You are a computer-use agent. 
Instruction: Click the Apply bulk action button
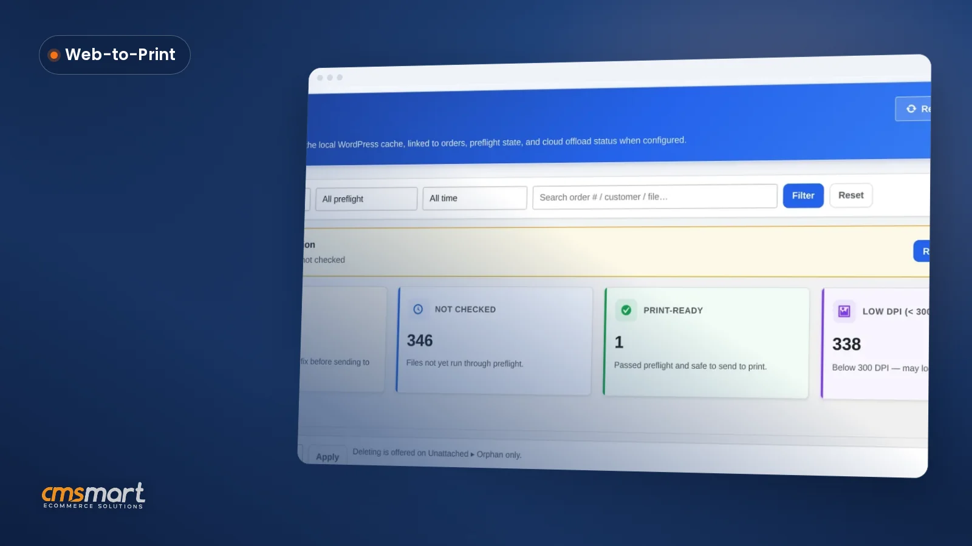tap(327, 456)
